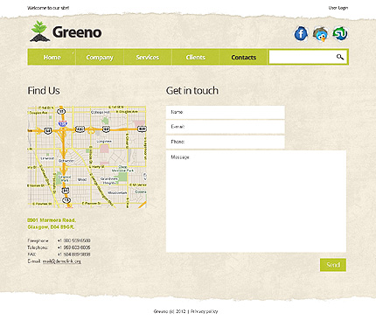Focus the Name input field
This screenshot has width=376, height=320.
click(x=226, y=112)
